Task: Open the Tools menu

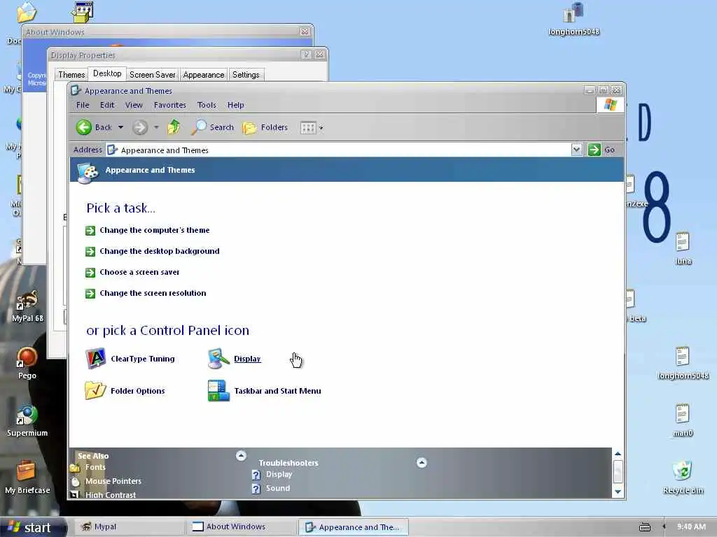Action: coord(207,105)
